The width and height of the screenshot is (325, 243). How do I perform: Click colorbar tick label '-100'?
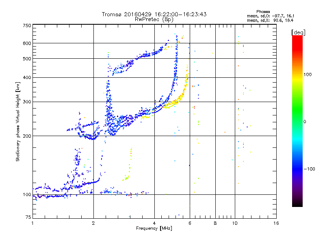[x=309, y=169]
